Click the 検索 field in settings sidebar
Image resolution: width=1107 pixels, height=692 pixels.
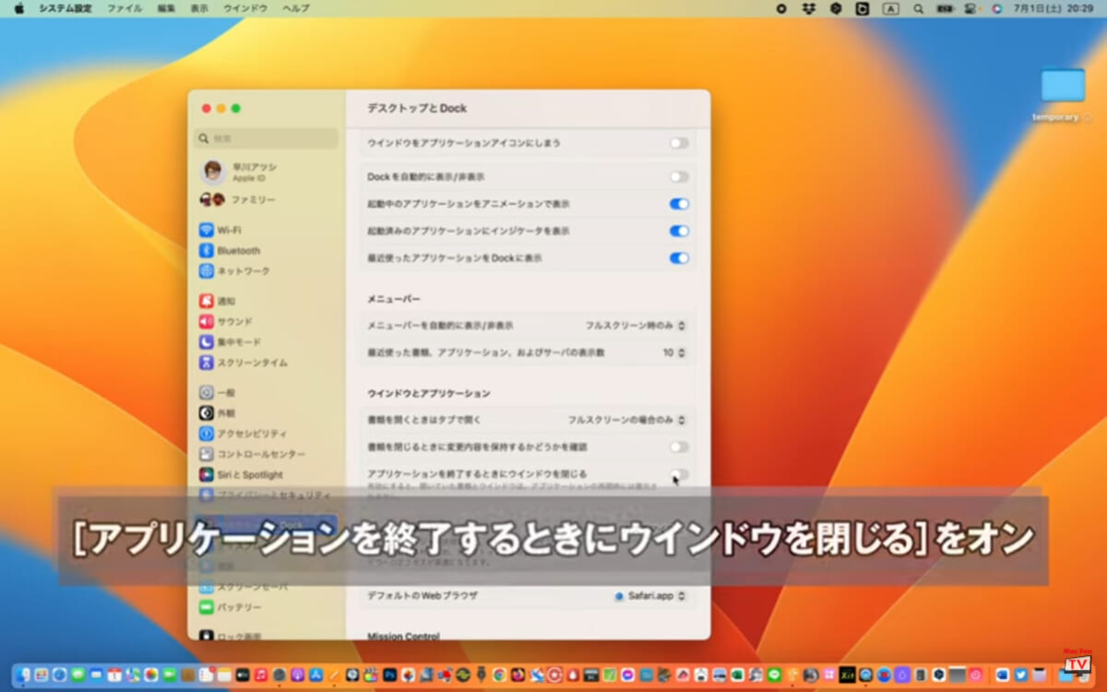point(267,138)
